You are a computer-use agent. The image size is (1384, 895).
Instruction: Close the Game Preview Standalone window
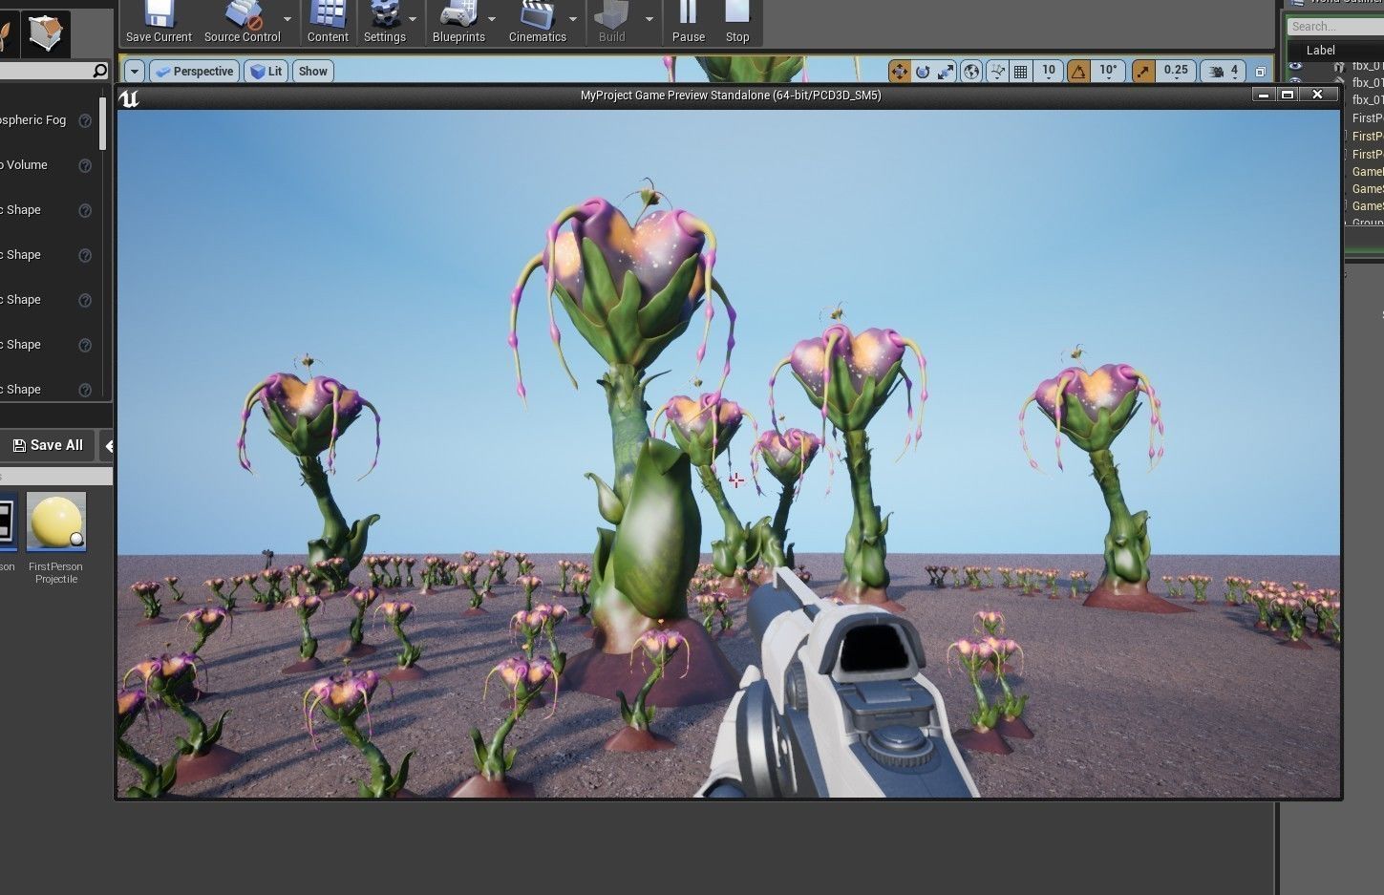(x=1318, y=95)
